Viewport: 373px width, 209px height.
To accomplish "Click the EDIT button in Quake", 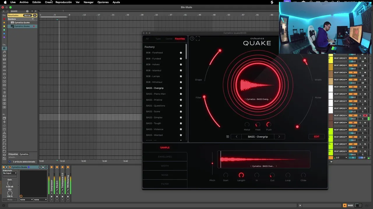I will [x=316, y=137].
